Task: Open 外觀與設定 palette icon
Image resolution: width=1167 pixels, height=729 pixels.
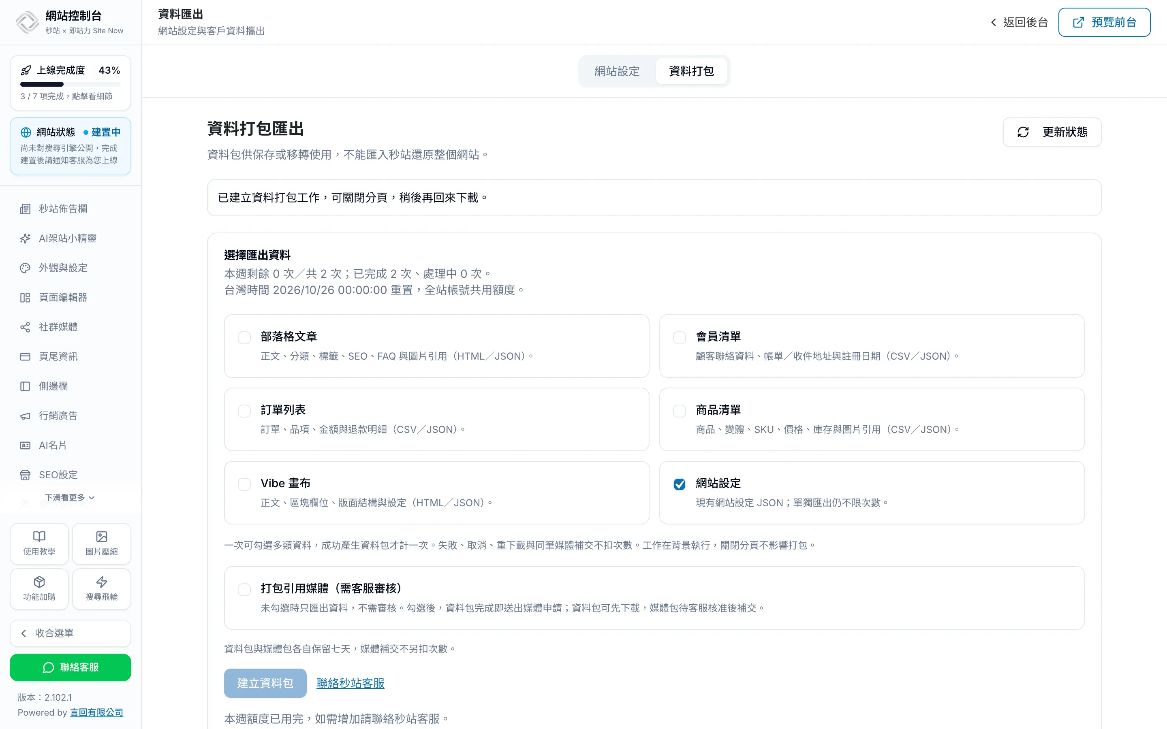Action: pos(25,268)
